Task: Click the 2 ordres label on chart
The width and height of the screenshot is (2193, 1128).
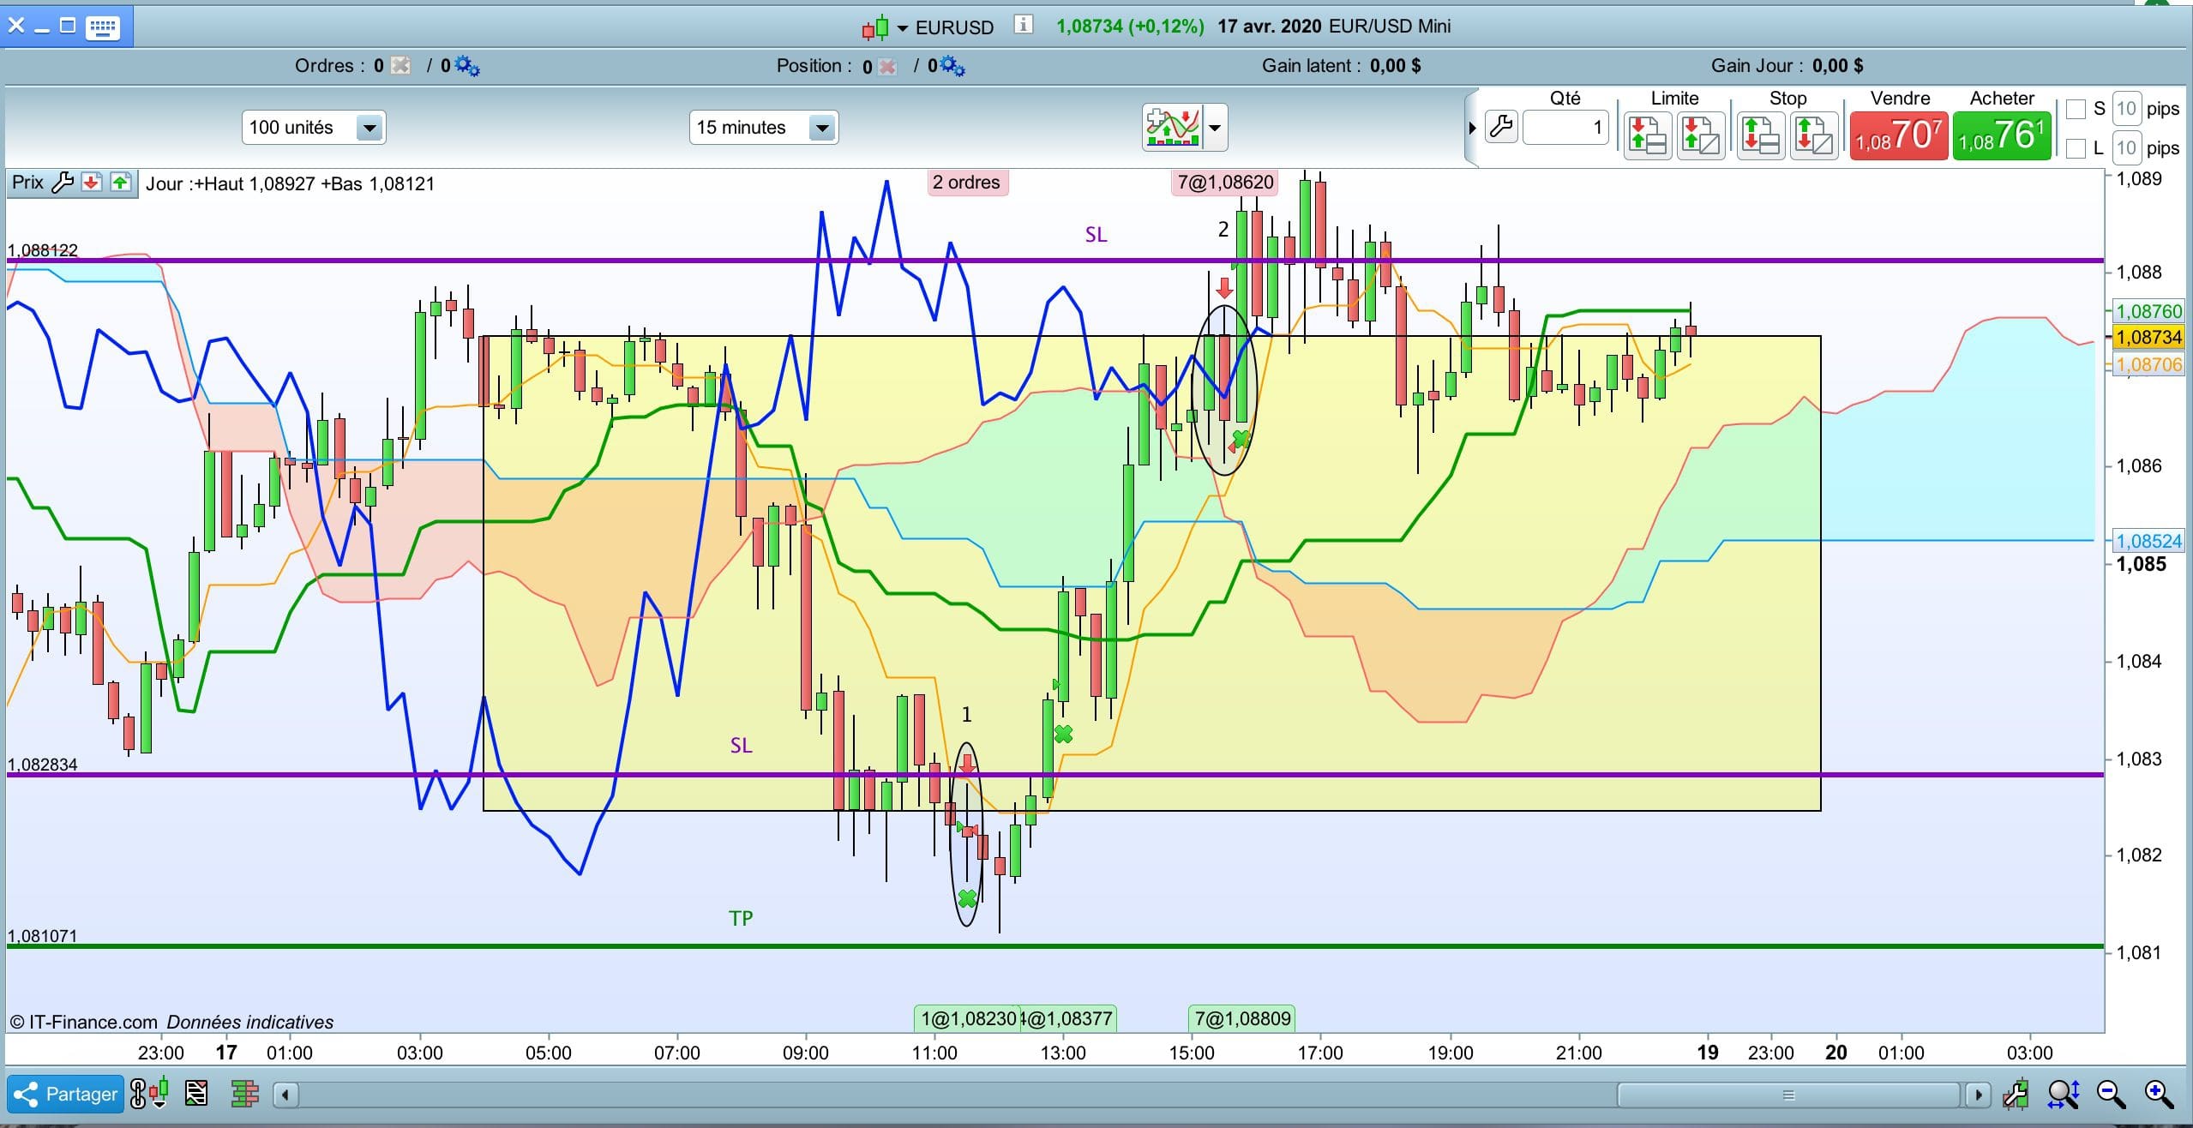Action: 967,183
